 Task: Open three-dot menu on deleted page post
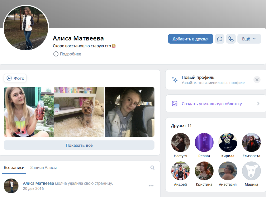pyautogui.click(x=151, y=186)
